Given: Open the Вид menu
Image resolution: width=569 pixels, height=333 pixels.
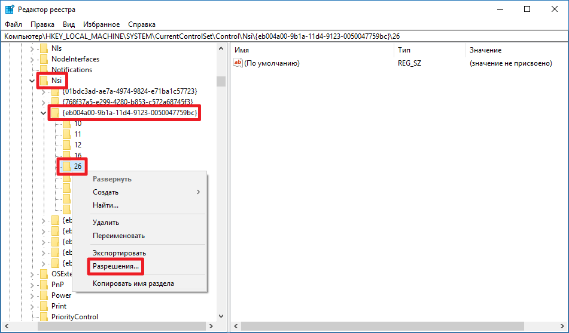Looking at the screenshot, I should pyautogui.click(x=69, y=24).
